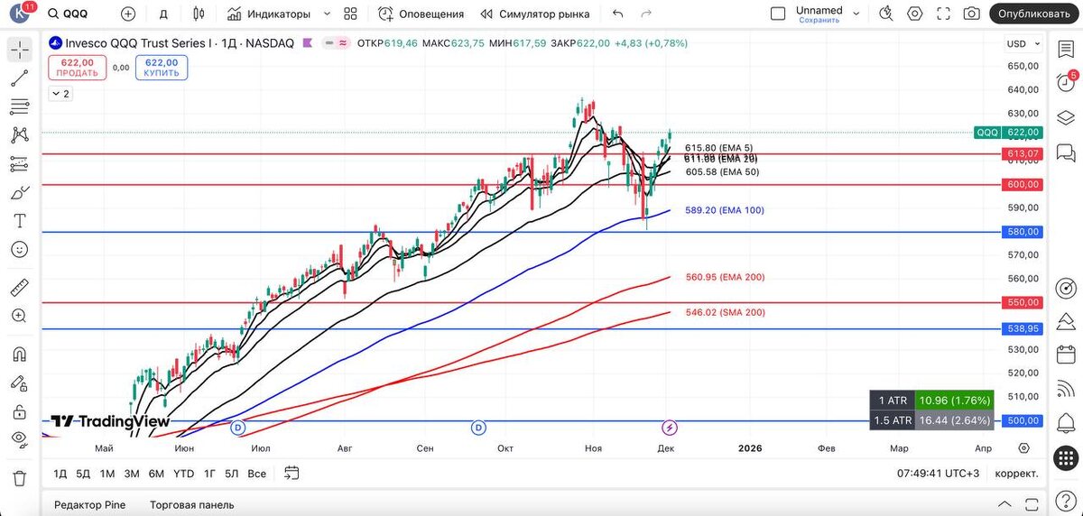Screen dimensions: 1083x516
Task: Open the object tree layers icon
Action: [x=1066, y=118]
